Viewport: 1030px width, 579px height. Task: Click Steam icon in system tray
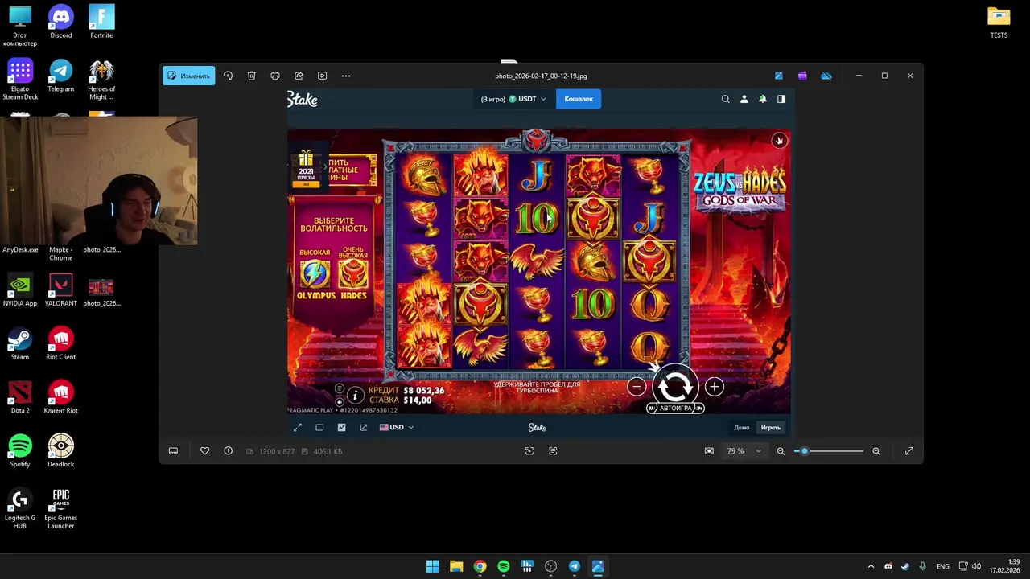tap(905, 566)
